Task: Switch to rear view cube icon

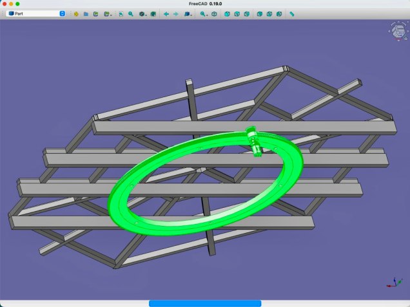Action: point(259,14)
